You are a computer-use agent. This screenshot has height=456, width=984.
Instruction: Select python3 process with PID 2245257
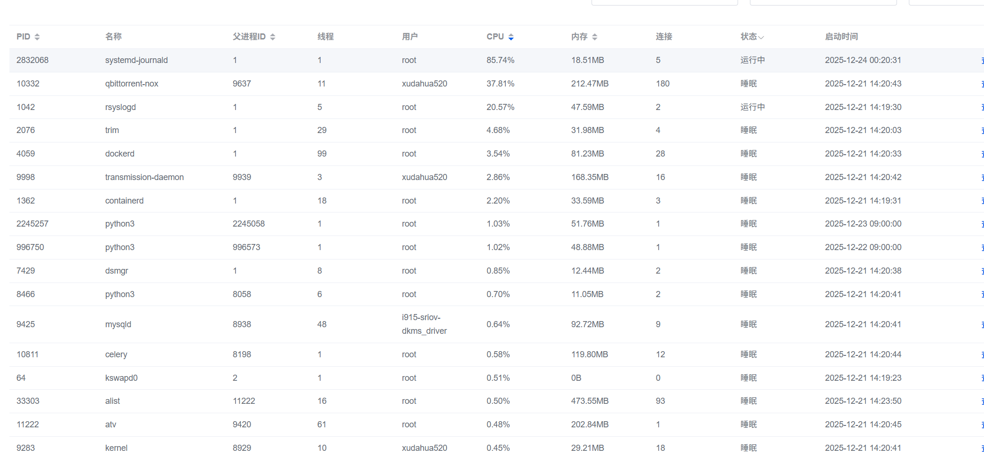pos(119,224)
